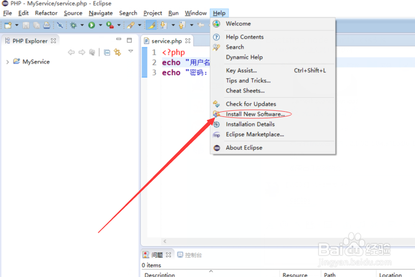415x277 pixels.
Task: Select the MyService project
Action: point(36,61)
